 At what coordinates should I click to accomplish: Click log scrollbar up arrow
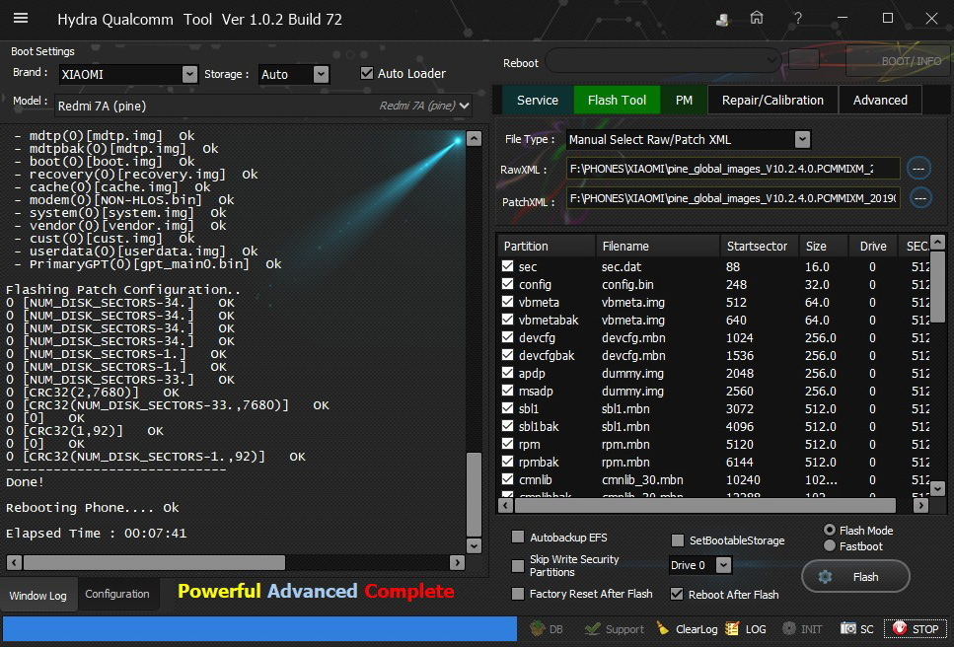[474, 139]
